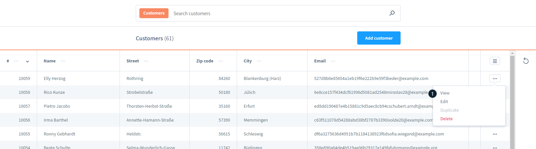Image resolution: width=536 pixels, height=149 pixels.
Task: Open actions menu for Elly Herzog row
Action: tap(495, 79)
